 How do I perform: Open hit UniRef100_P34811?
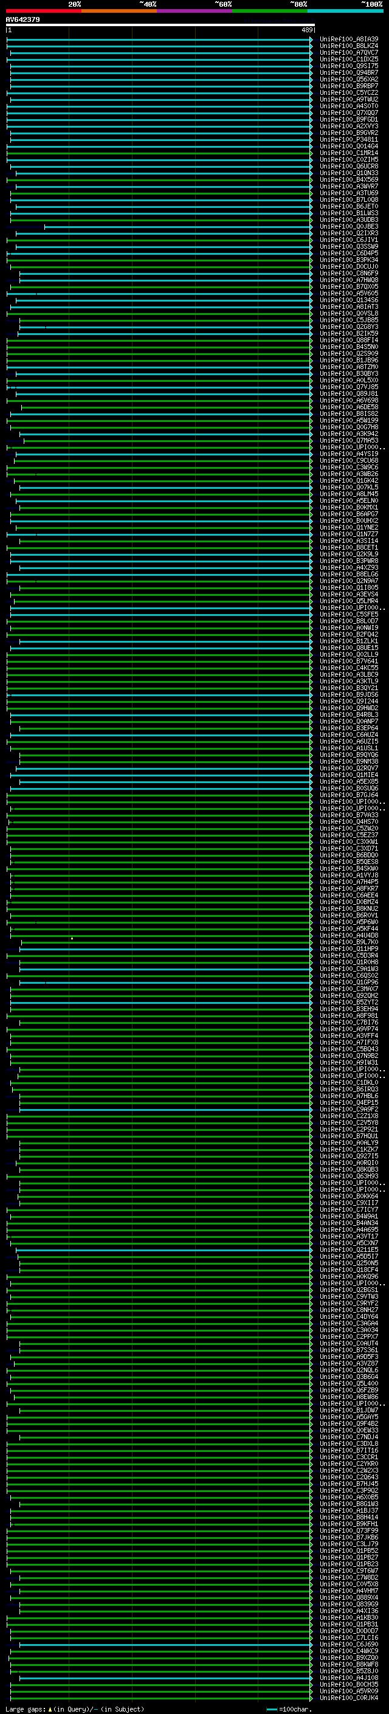348,140
